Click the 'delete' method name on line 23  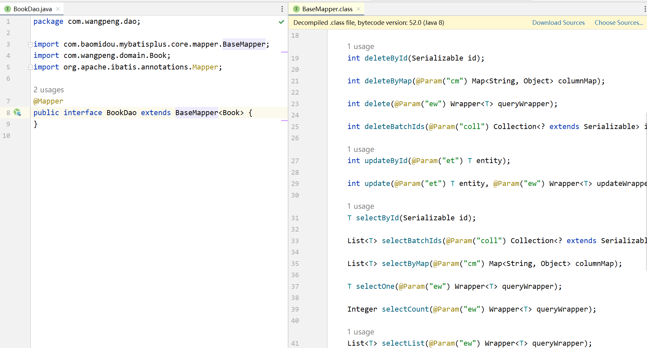377,104
